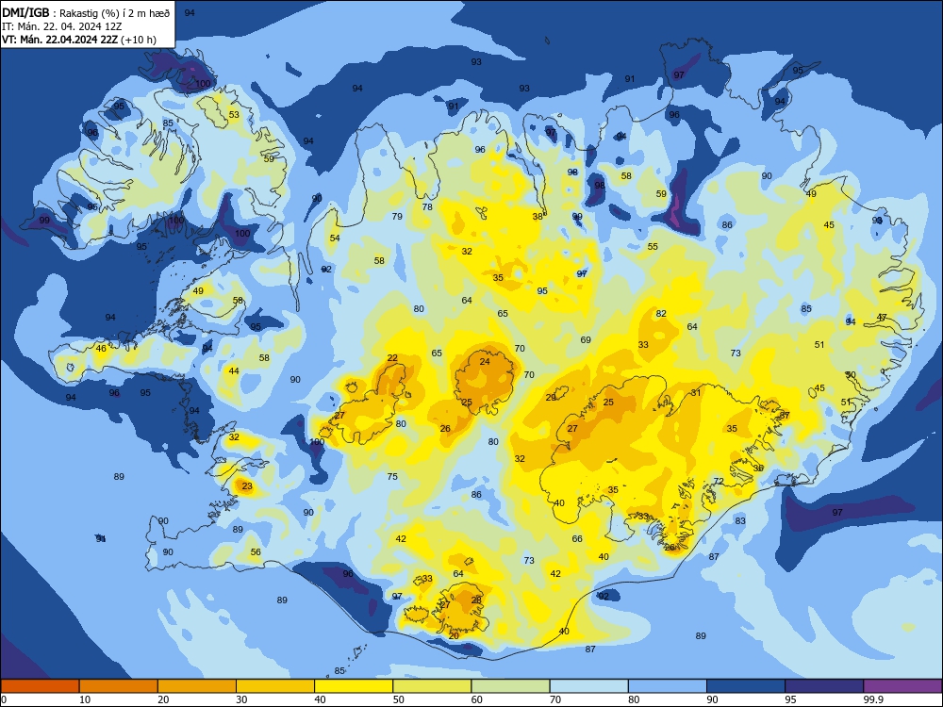Click humidity value 79 on the map

click(x=397, y=216)
